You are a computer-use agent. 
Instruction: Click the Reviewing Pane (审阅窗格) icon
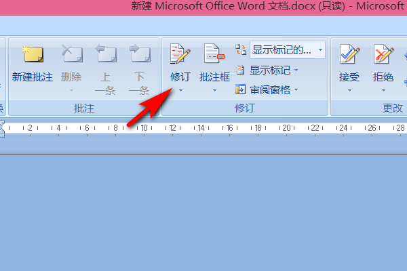[240, 89]
